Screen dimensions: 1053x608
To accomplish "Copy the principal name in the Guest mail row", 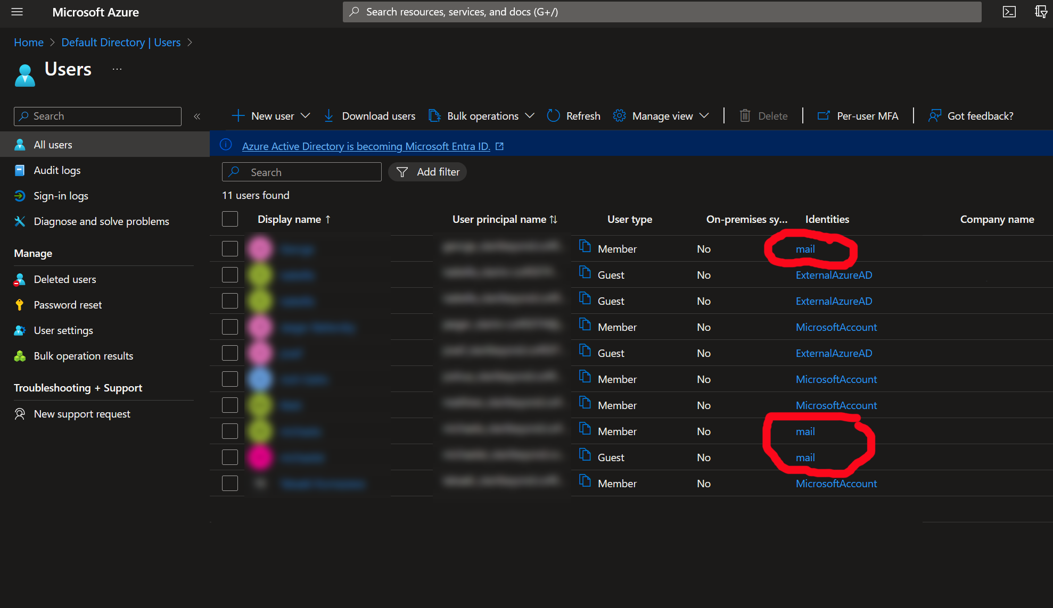I will [585, 455].
